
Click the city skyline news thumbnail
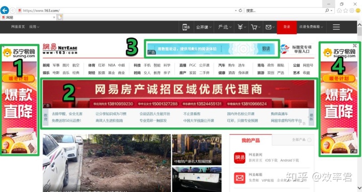(x=197, y=150)
